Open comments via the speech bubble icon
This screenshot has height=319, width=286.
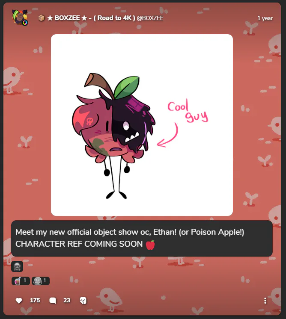pyautogui.click(x=53, y=301)
